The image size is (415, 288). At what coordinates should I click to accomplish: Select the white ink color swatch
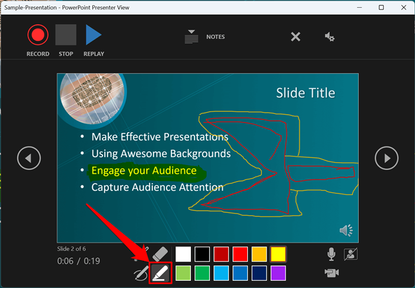point(183,254)
